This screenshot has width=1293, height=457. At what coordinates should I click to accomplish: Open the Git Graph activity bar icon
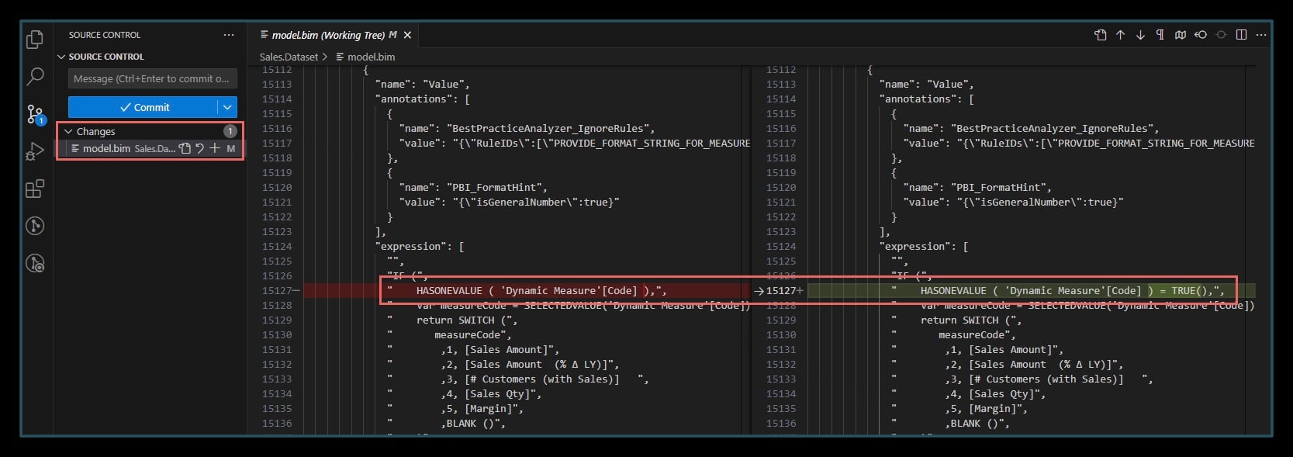(35, 226)
